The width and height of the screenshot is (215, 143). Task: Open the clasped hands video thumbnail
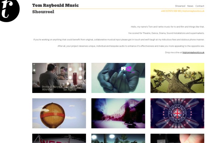[x=118, y=78]
